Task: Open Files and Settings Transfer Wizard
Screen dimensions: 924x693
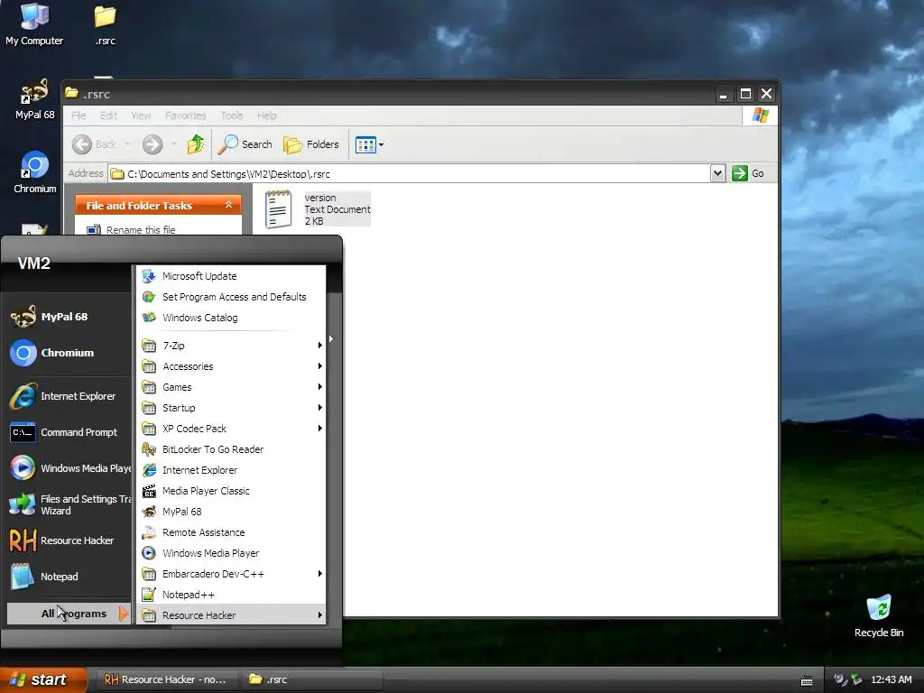Action: click(x=69, y=504)
